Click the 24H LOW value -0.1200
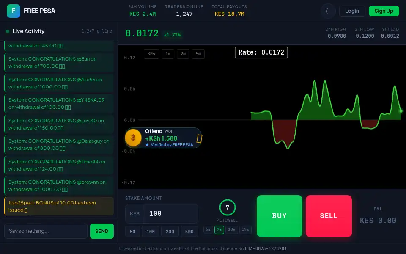406x254 pixels. click(364, 36)
